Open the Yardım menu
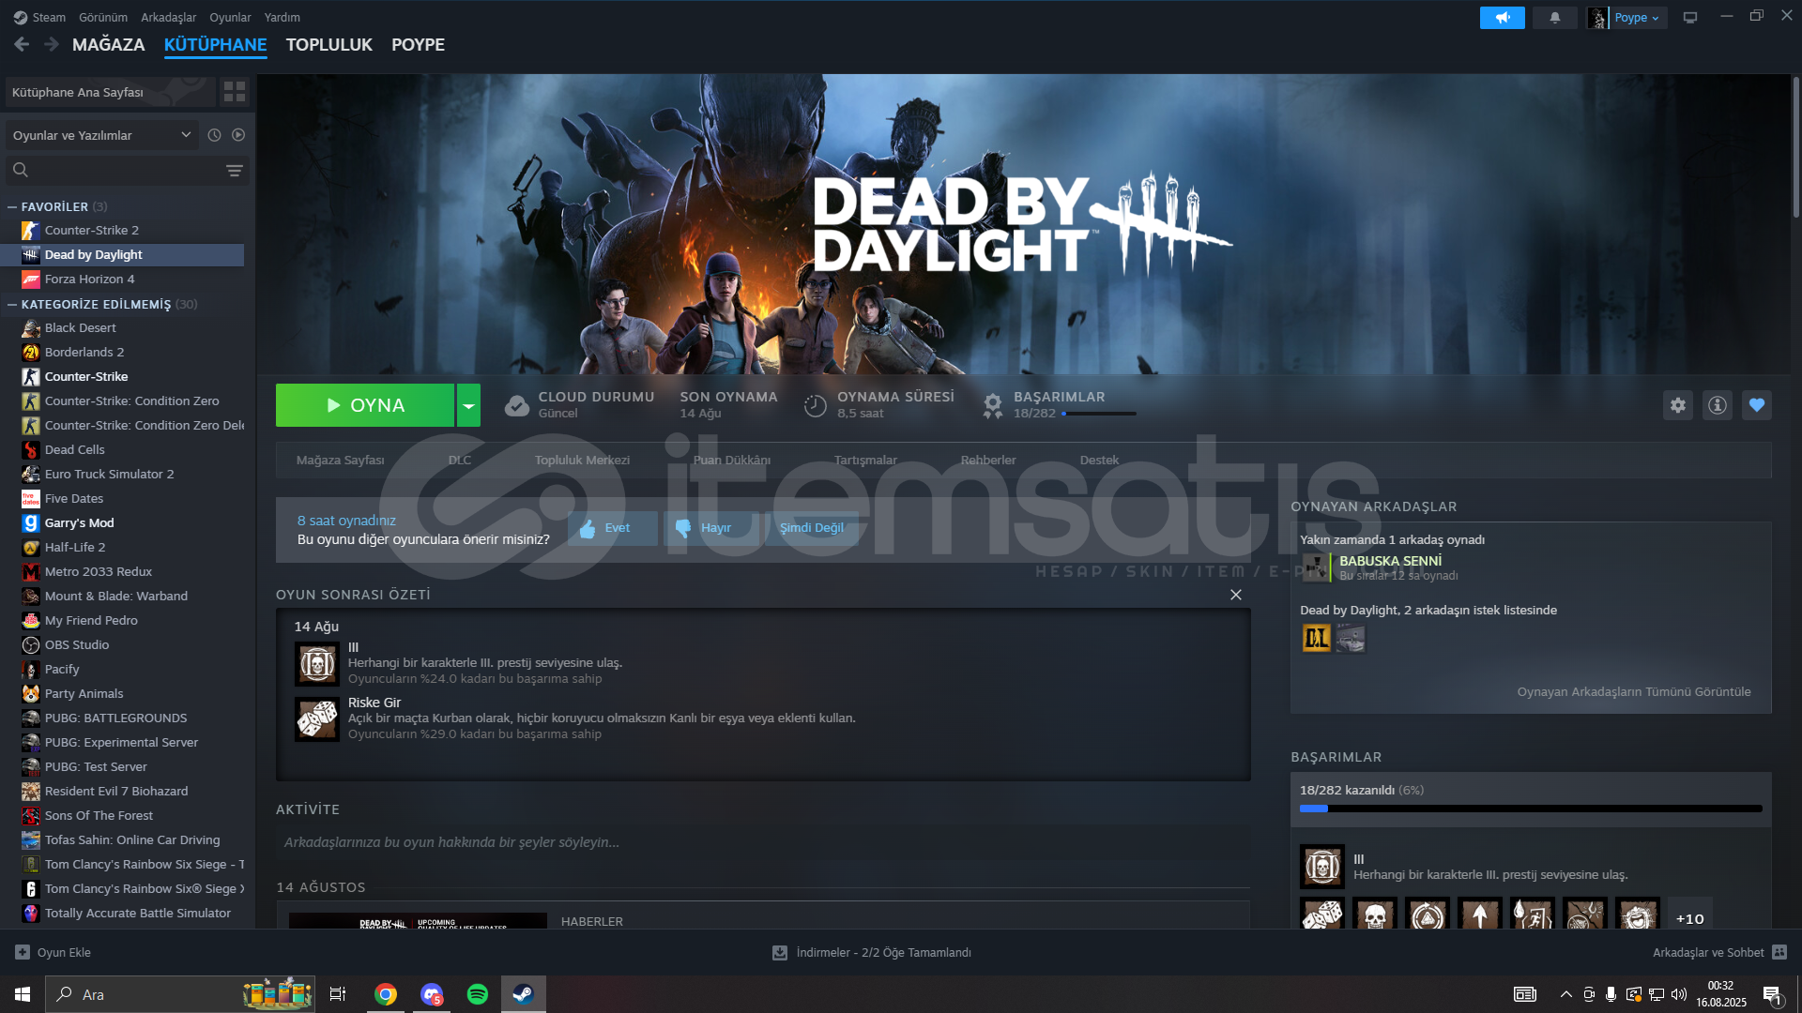This screenshot has height=1013, width=1802. (x=283, y=17)
